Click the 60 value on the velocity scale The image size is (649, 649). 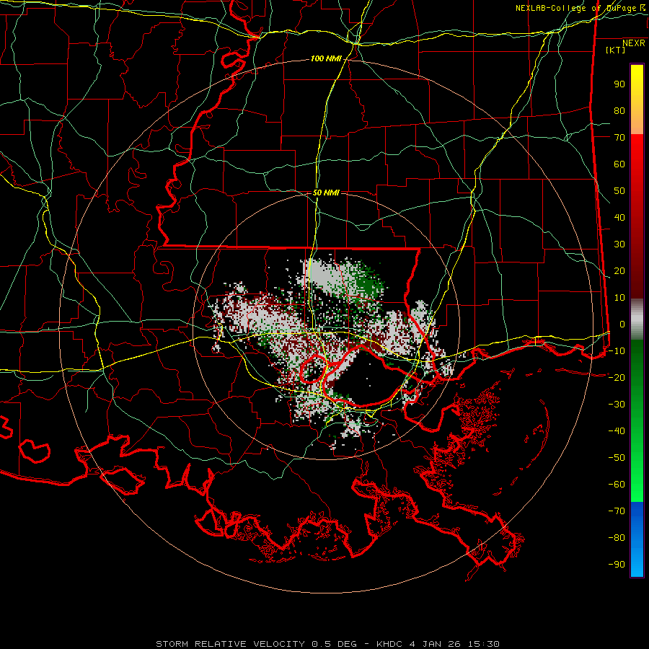tap(619, 164)
